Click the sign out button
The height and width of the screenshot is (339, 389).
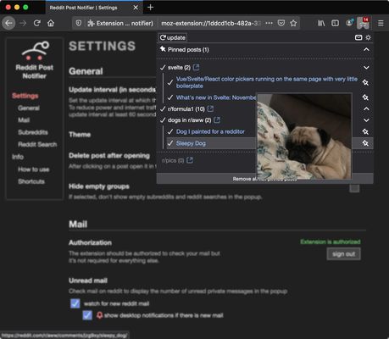pyautogui.click(x=343, y=254)
